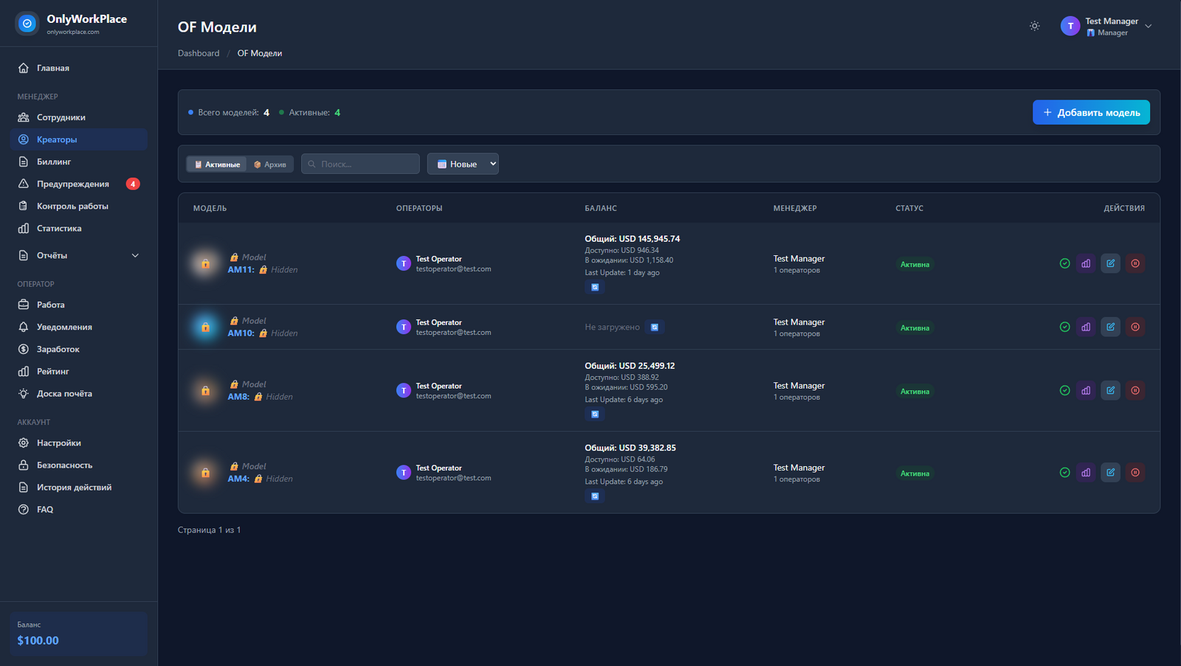Click the OnlyWorkPlace logo icon

27,24
